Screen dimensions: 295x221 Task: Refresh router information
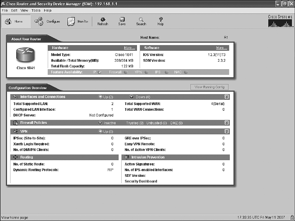pos(103,21)
